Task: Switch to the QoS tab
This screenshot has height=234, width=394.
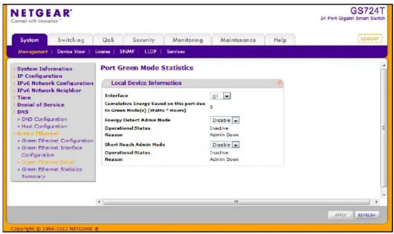Action: [108, 40]
